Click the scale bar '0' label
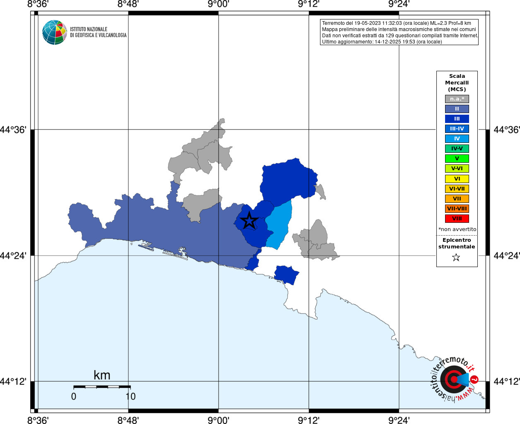The image size is (520, 424). click(x=74, y=396)
